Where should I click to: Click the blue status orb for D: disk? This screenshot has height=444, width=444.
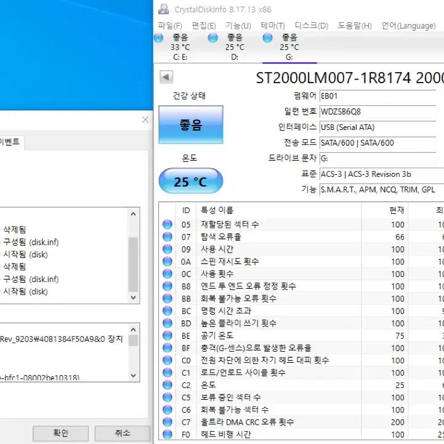[x=212, y=38]
